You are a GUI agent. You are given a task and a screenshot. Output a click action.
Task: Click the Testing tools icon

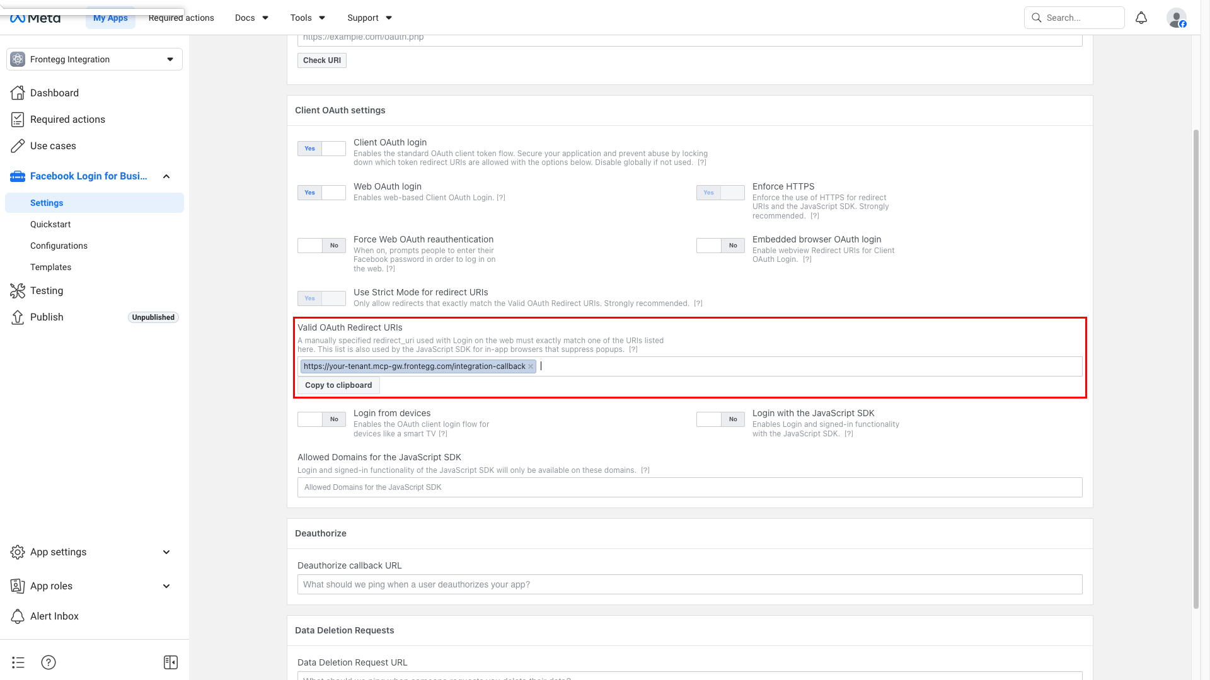(18, 291)
